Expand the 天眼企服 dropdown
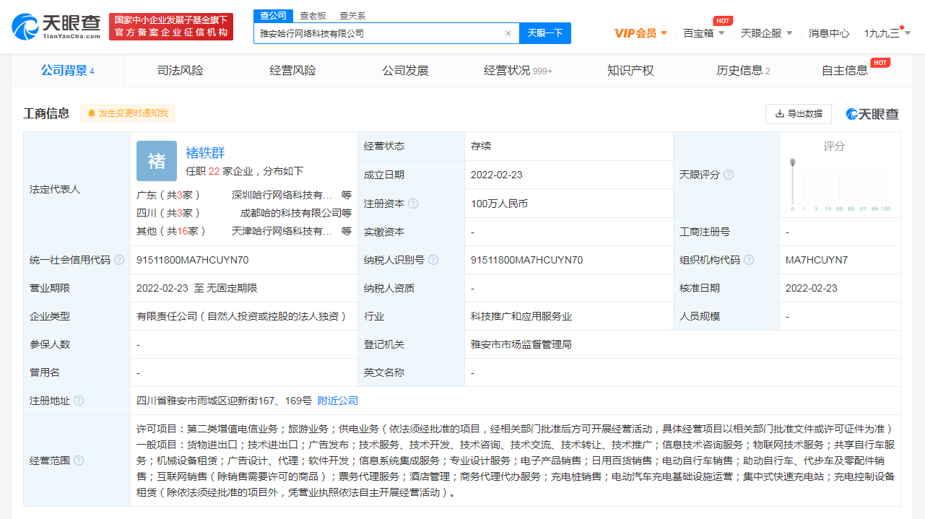Image resolution: width=925 pixels, height=519 pixels. (x=767, y=33)
